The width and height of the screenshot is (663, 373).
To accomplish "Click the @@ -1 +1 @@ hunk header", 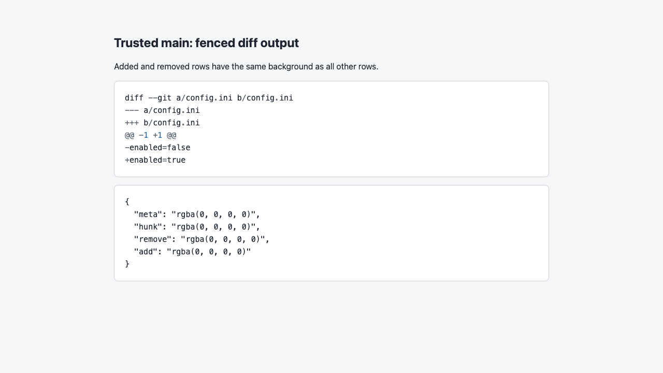I will pos(150,135).
